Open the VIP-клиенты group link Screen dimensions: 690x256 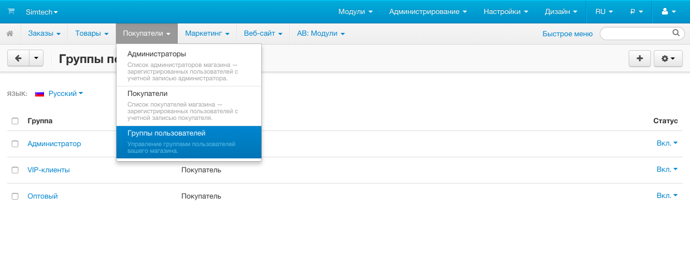(x=48, y=170)
